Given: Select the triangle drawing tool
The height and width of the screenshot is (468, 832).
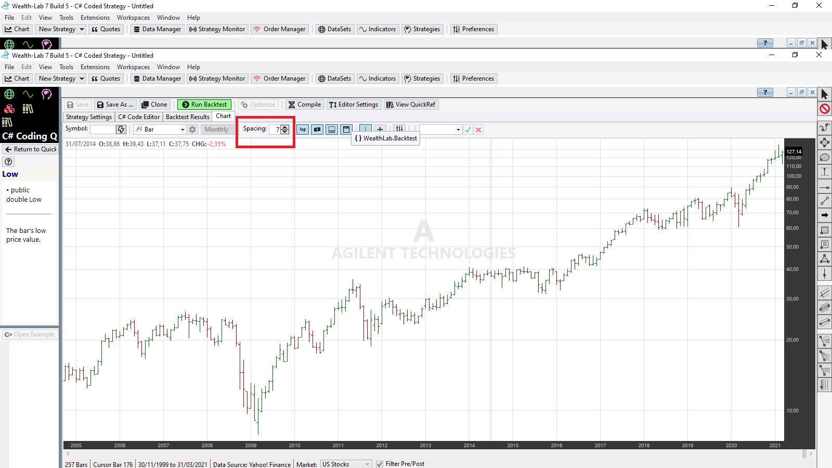Looking at the screenshot, I should (824, 259).
